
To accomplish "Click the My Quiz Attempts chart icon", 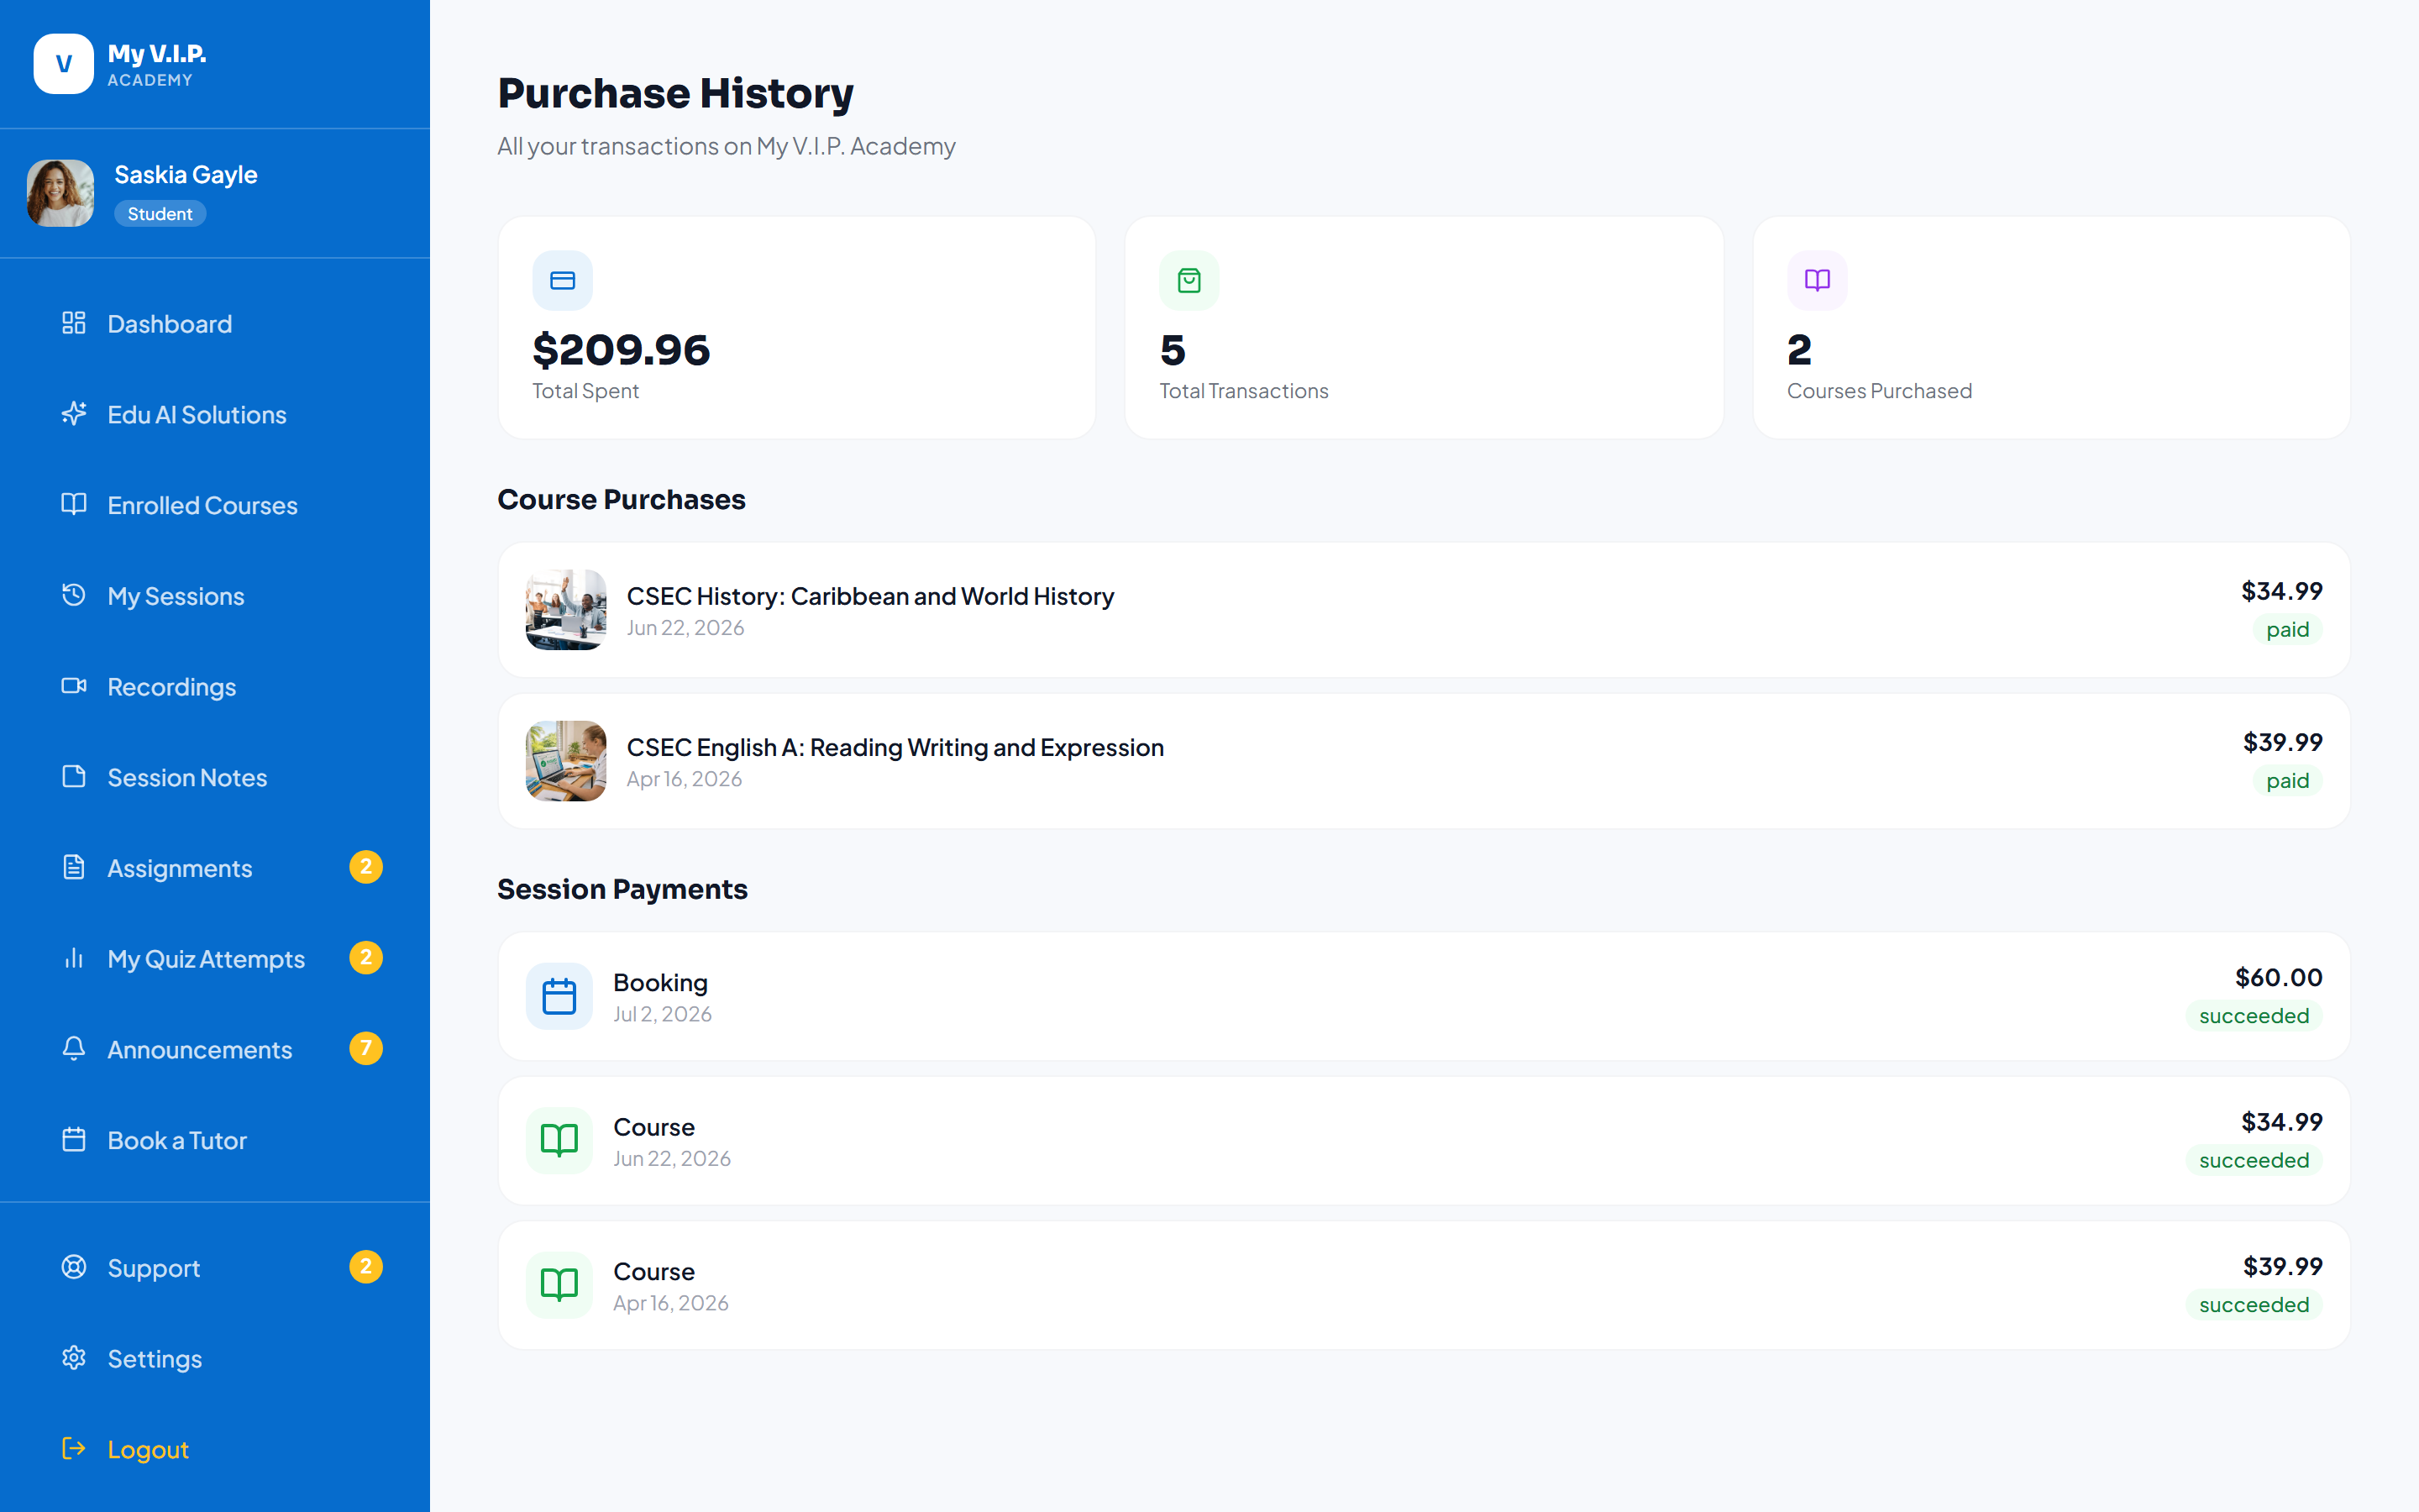I will coord(74,958).
